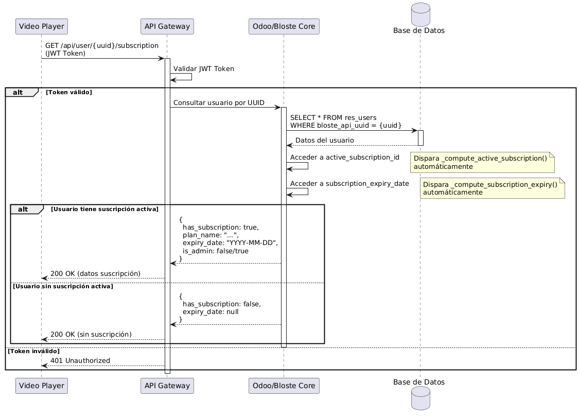Click the "Datos del usuario" return message
Viewport: 579px width, 418px height.
tap(324, 141)
